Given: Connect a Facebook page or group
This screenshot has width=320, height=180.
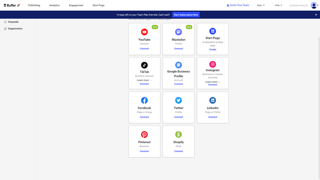Looking at the screenshot, I should pos(144,117).
